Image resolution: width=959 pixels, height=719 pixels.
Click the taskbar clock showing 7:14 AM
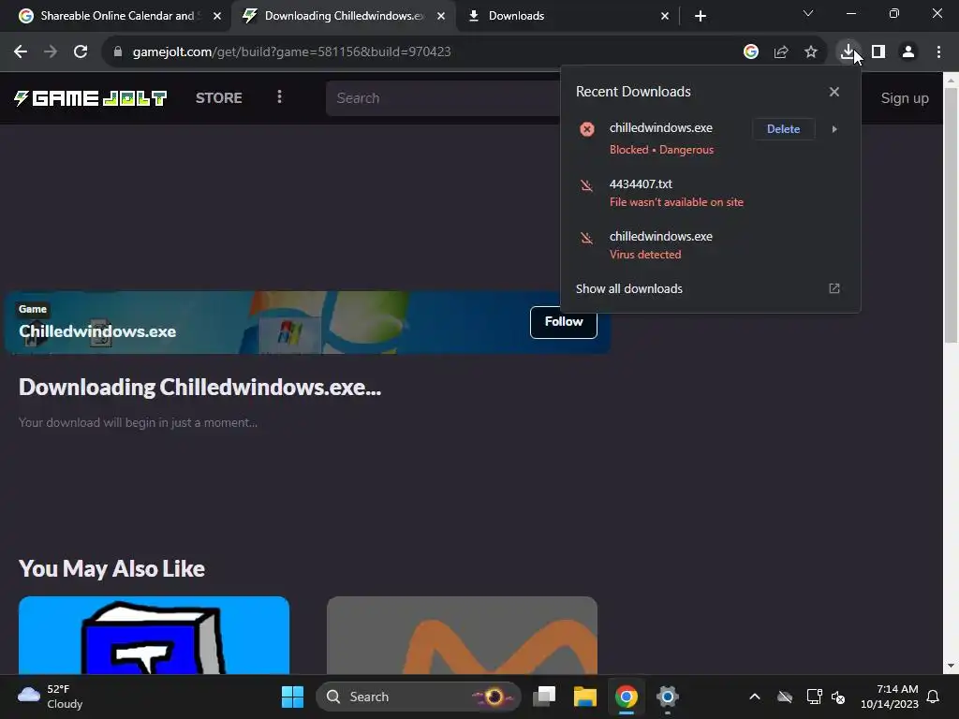pyautogui.click(x=890, y=697)
